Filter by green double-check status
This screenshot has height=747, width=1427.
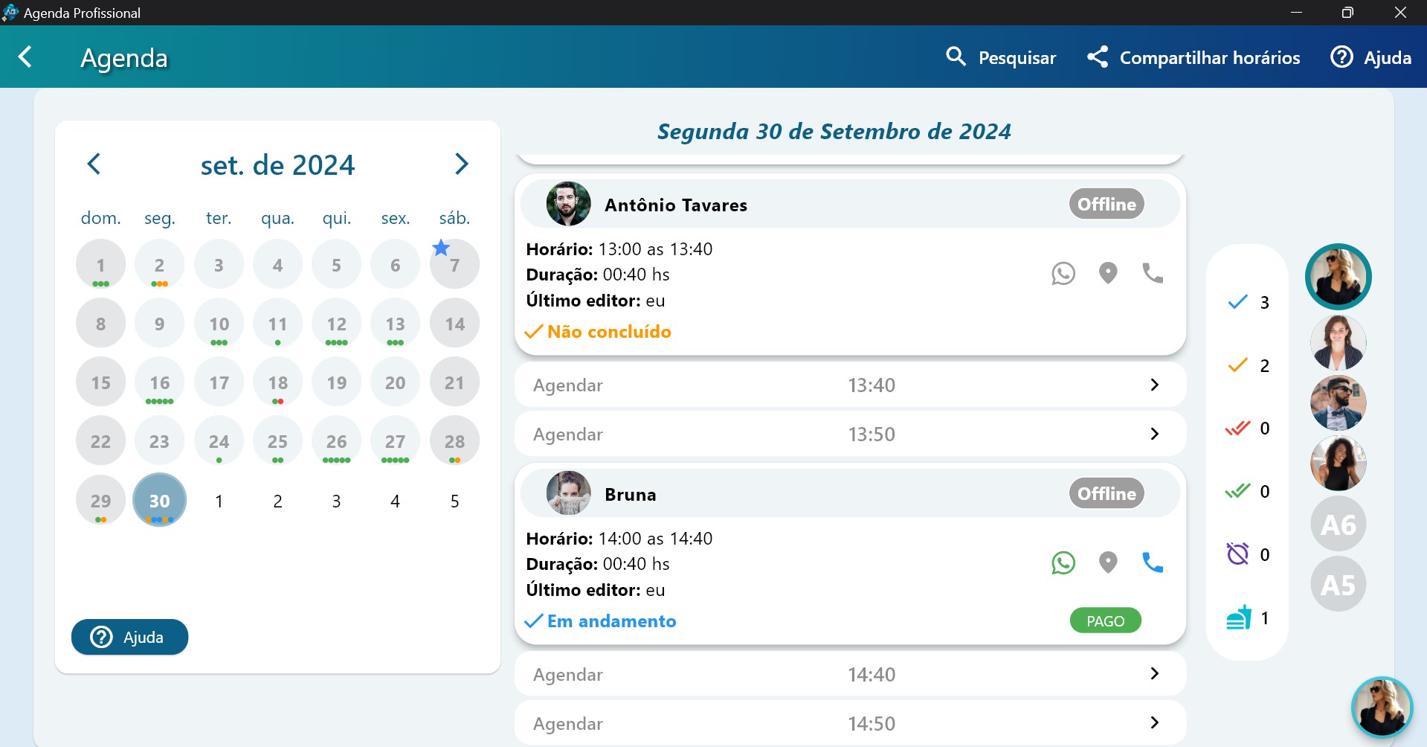[x=1248, y=491]
